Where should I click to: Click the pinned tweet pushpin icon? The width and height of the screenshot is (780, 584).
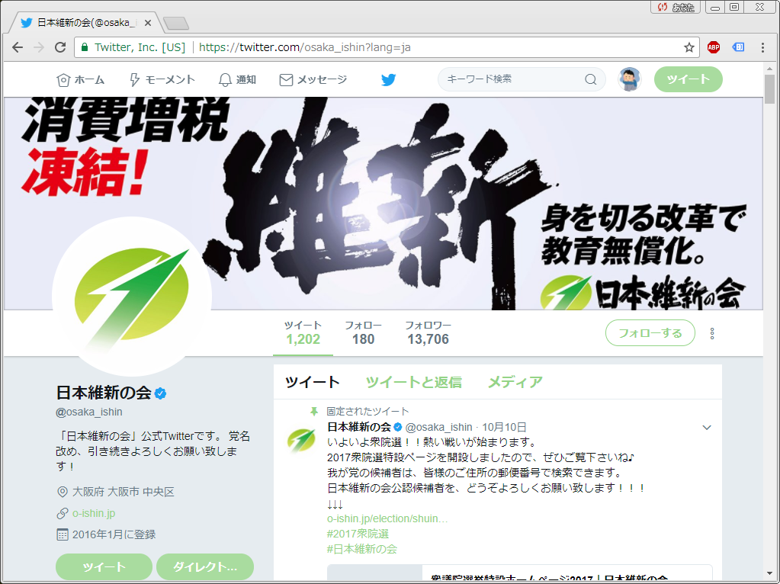[314, 412]
